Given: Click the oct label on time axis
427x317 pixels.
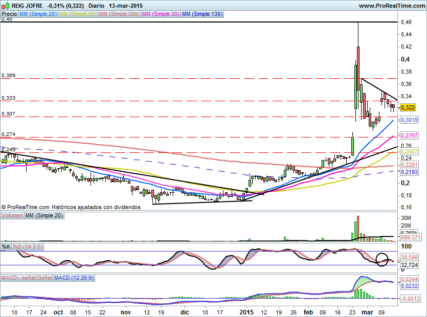Looking at the screenshot, I should point(58,312).
